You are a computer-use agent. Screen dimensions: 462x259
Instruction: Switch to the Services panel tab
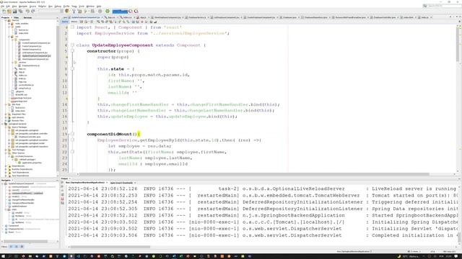click(27, 17)
